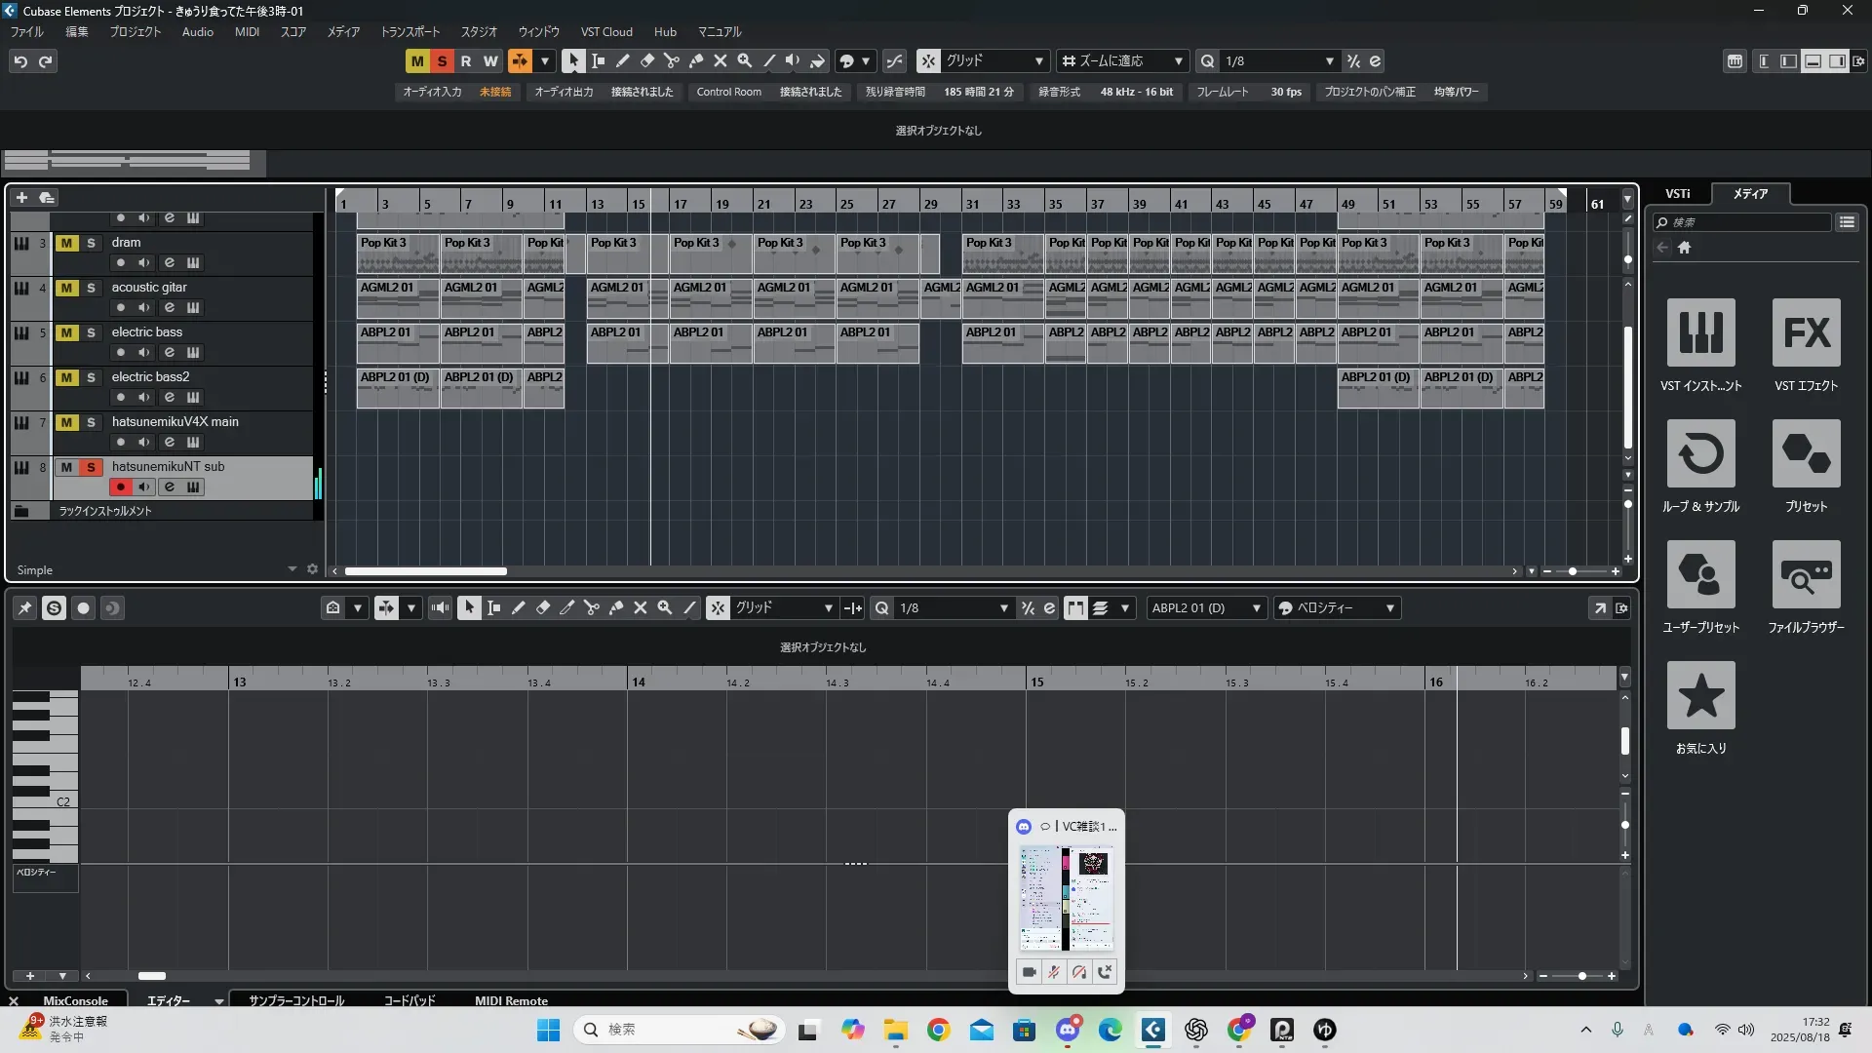1872x1053 pixels.
Task: Mute the dram track
Action: click(66, 243)
